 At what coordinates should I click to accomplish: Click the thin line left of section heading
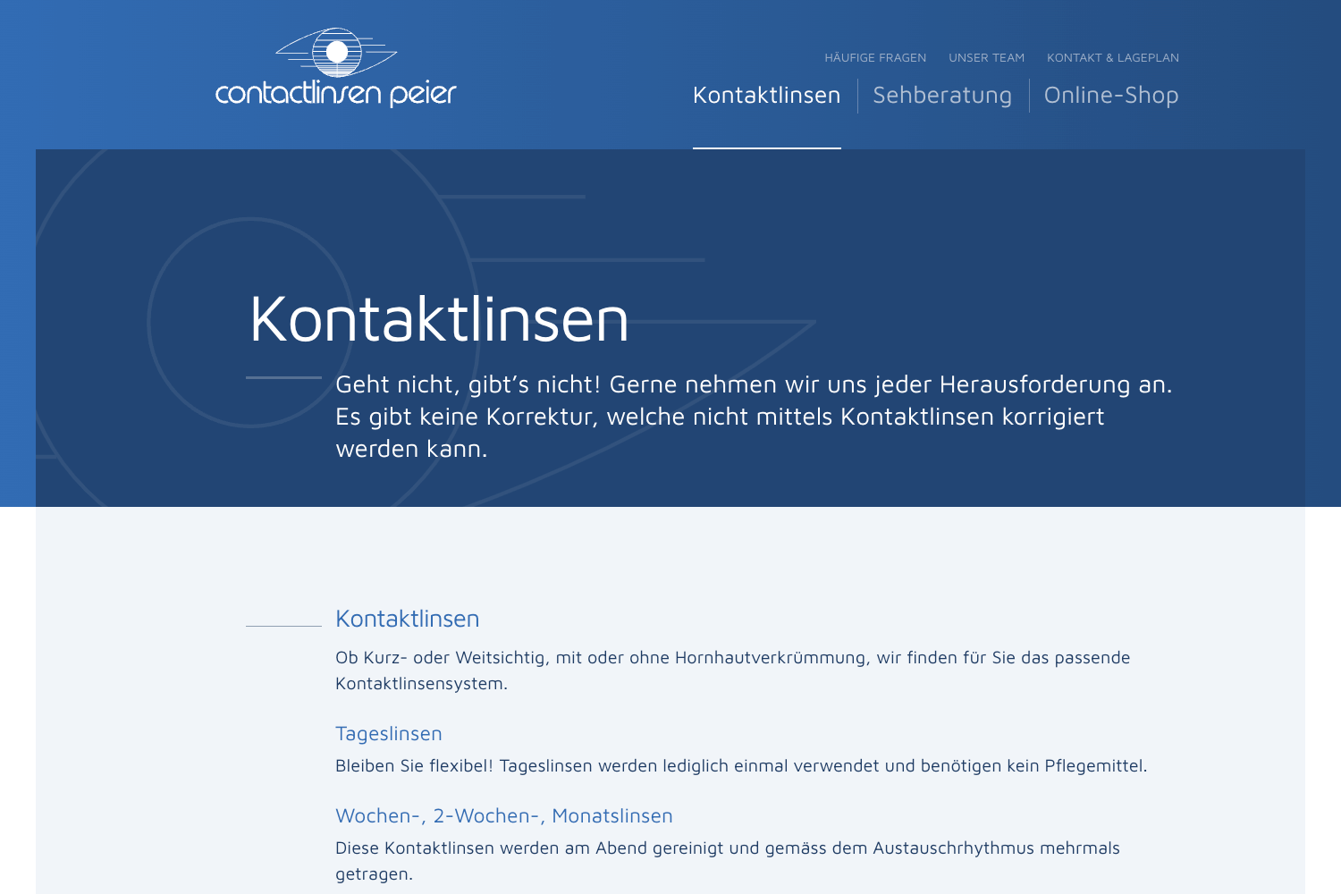(283, 626)
